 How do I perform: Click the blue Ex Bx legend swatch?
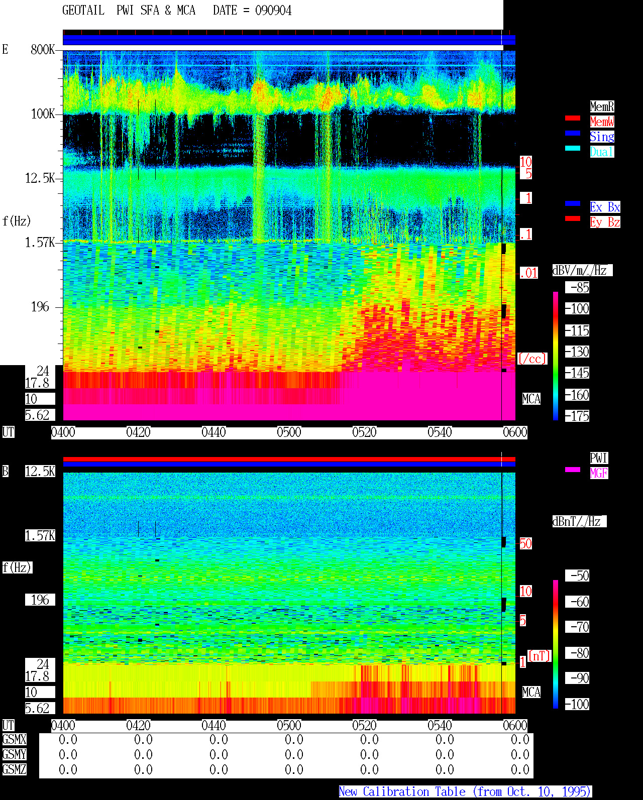(x=573, y=203)
